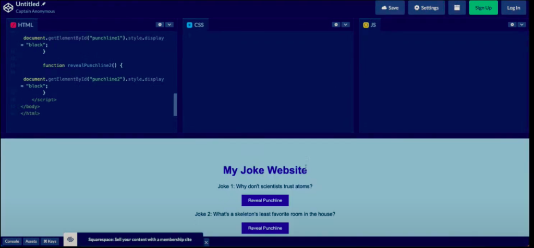The image size is (534, 248).
Task: Click the getElementById("punchline2") code line
Action: pos(94,79)
